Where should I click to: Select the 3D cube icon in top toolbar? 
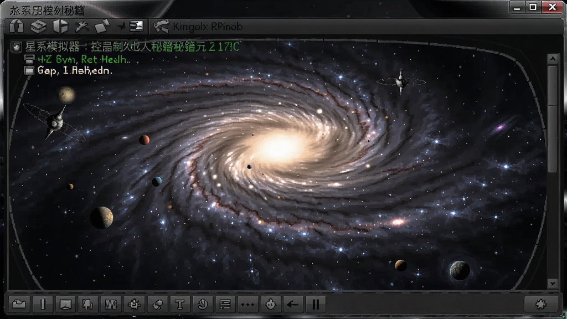click(x=60, y=27)
